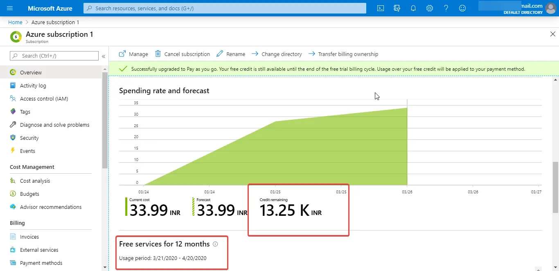Open Payment methods menu item

pyautogui.click(x=51, y=263)
